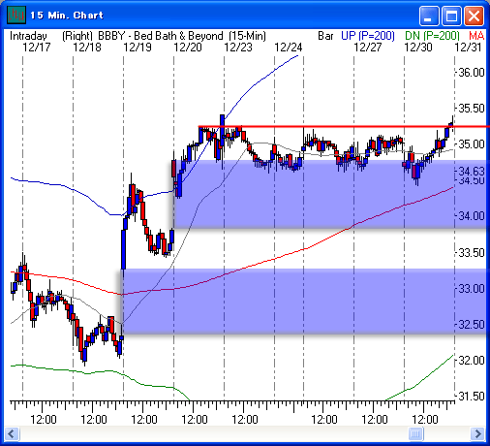Click the (Right) scale label
Screen dimensions: 490x446
pyautogui.click(x=77, y=36)
